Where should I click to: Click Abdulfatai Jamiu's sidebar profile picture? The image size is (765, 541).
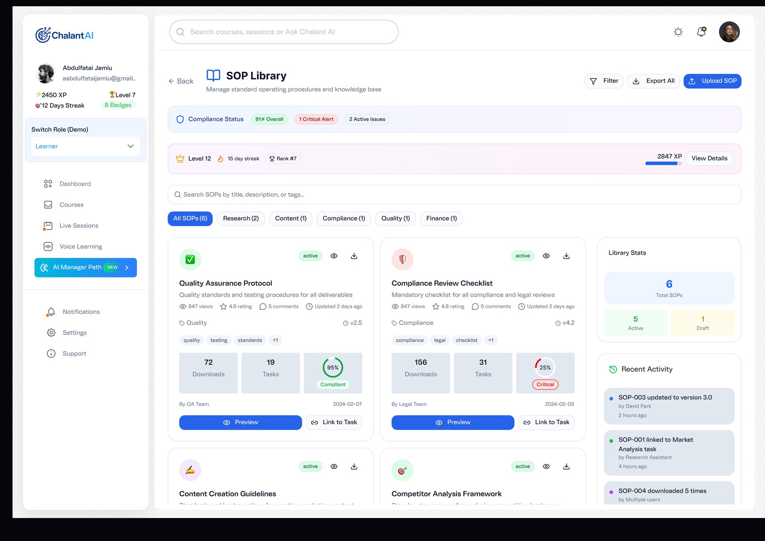pyautogui.click(x=46, y=73)
